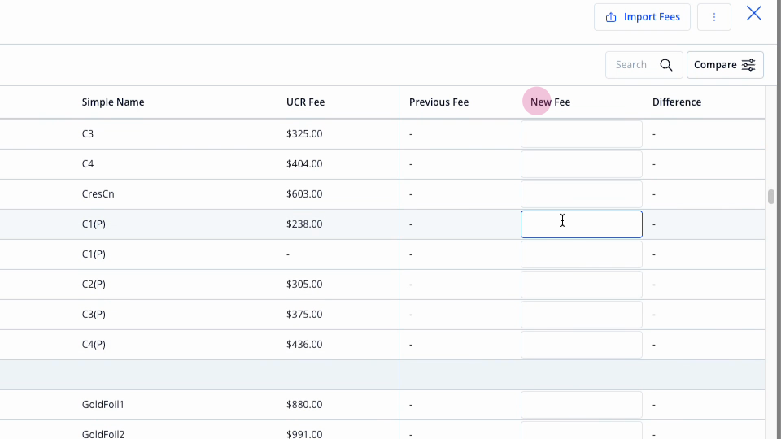Screen dimensions: 781x439
Task: Select the GoldFoil2 name cell
Action: point(103,434)
